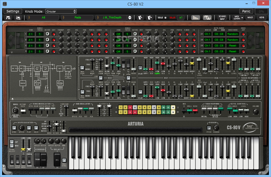Open row 5 zone Off selector
Viewport: 271px width, 177px height.
(118, 34)
